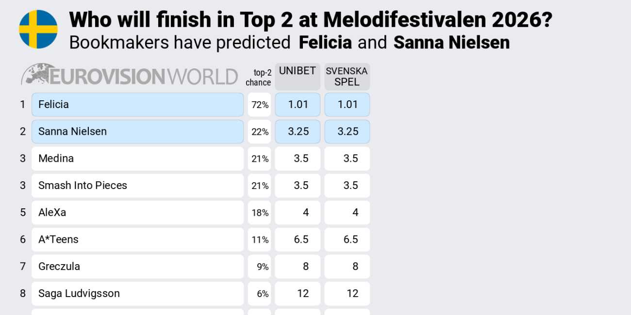The image size is (631, 315).
Task: Click the Medina entry
Action: [x=137, y=158]
